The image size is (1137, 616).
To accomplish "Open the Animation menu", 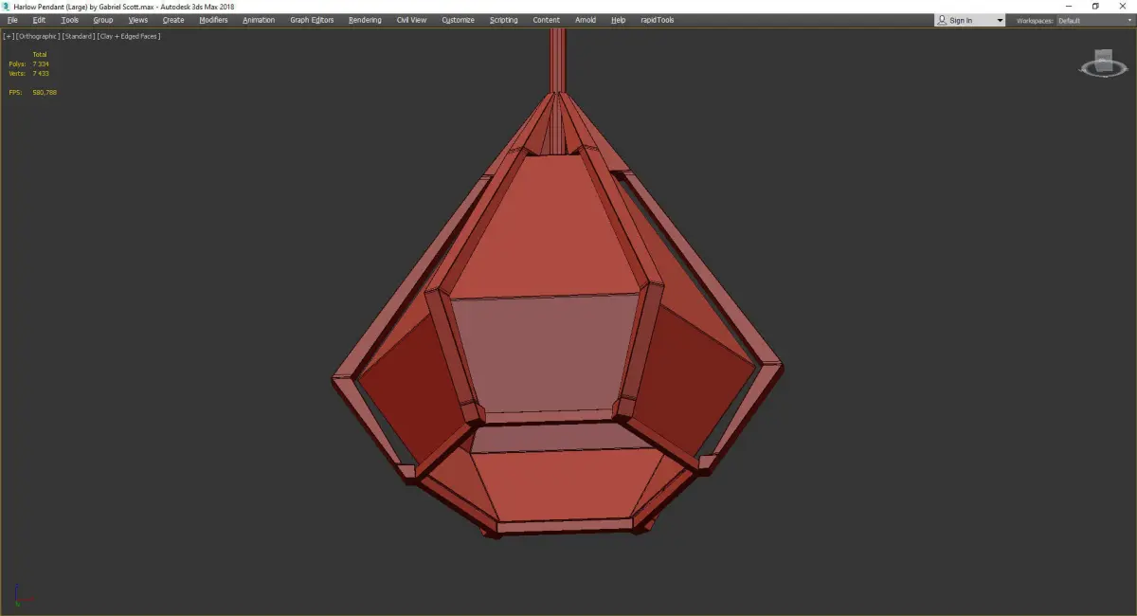I will click(259, 20).
